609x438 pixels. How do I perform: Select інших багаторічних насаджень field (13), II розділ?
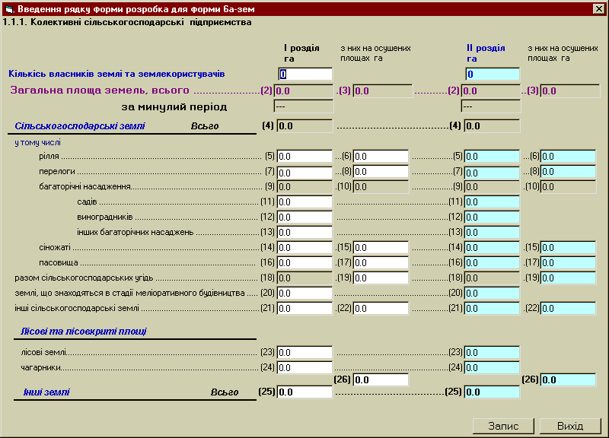(x=492, y=233)
